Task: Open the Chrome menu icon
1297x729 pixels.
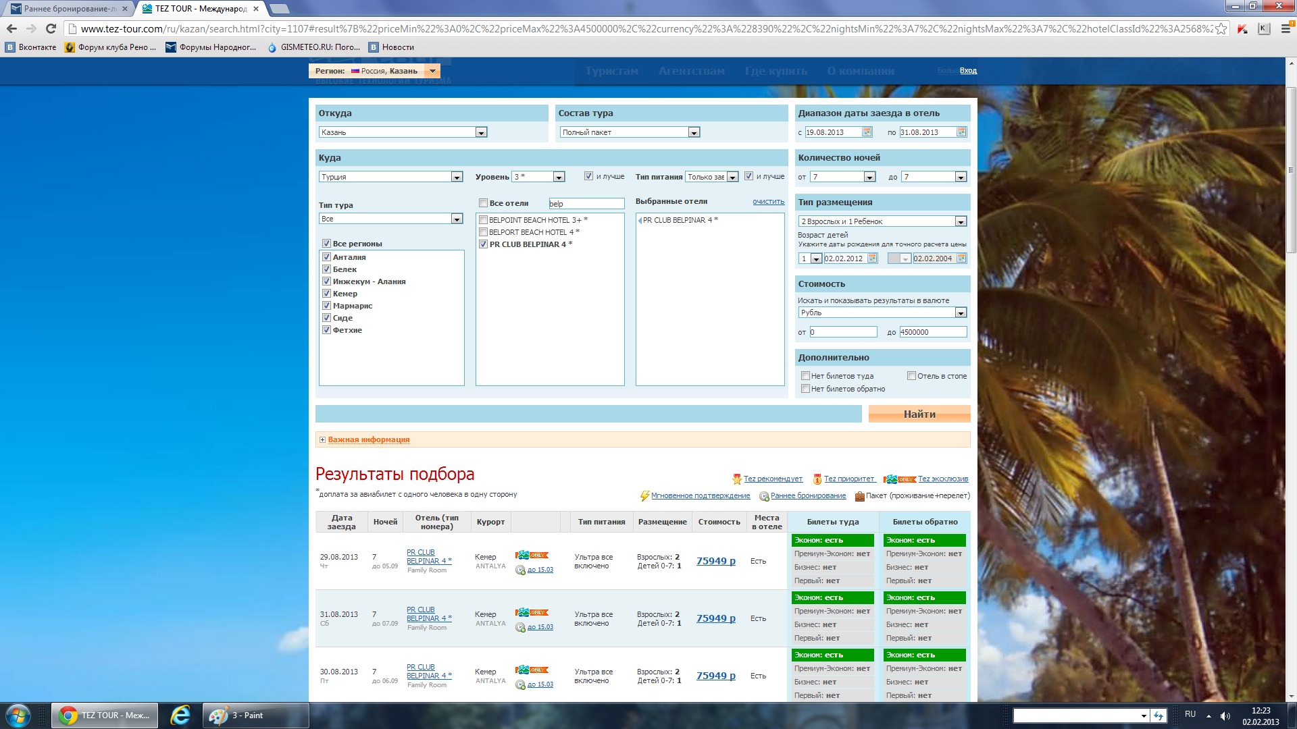Action: pyautogui.click(x=1286, y=28)
